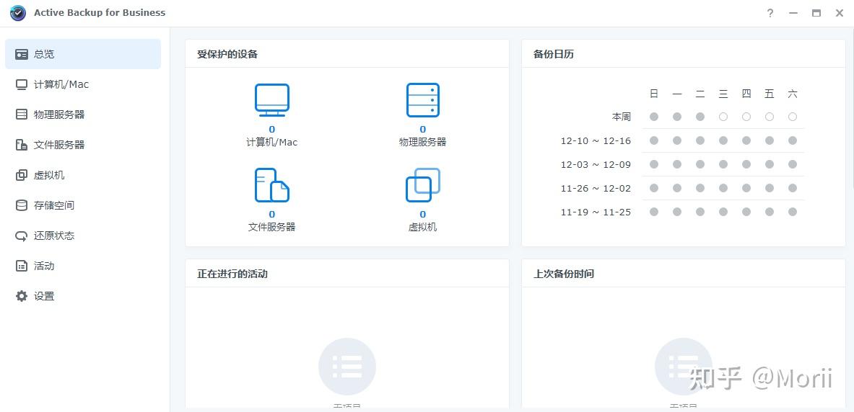Click Wednesday dot in 12-03 ~ 12-09 row

723,164
